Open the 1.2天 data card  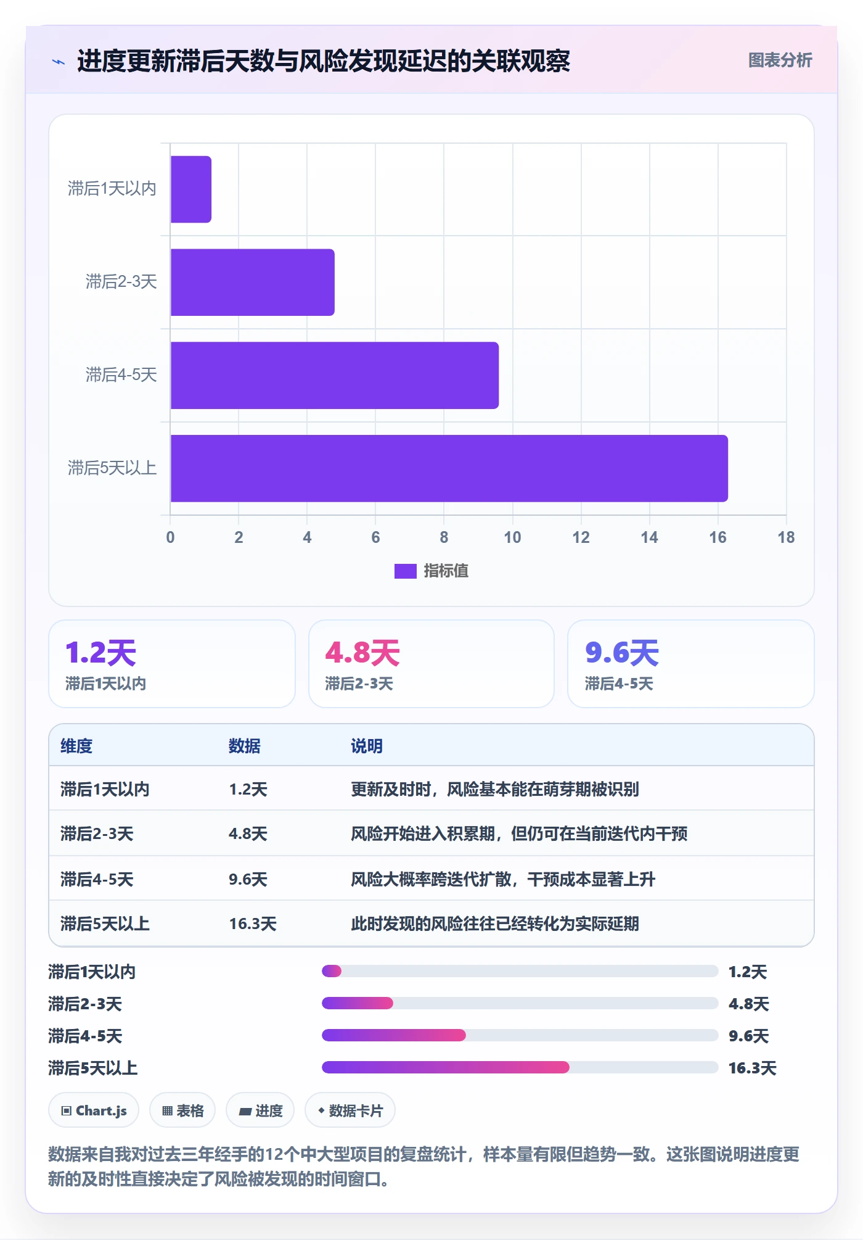coord(172,664)
